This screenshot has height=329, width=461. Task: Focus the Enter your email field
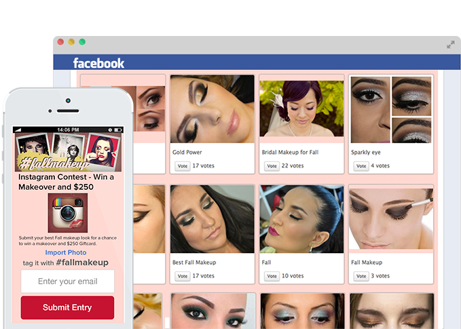pos(68,282)
